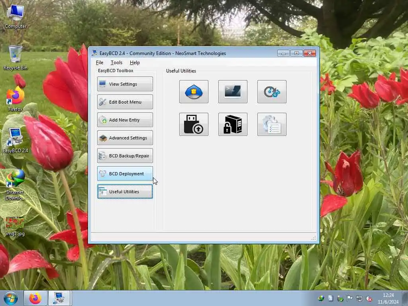Click the EasyBCD taskbar button
The width and height of the screenshot is (408, 306).
point(59,298)
